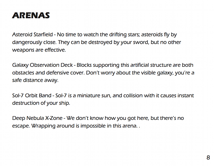214x166 pixels.
Task: Click page number 8
Action: click(x=208, y=157)
